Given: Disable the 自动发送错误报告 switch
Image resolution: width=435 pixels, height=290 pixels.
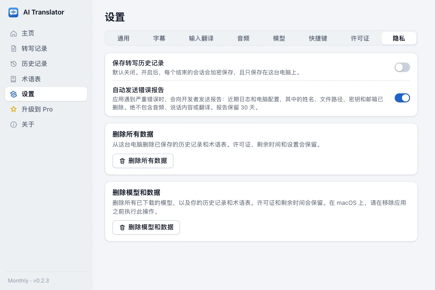Looking at the screenshot, I should [x=402, y=98].
